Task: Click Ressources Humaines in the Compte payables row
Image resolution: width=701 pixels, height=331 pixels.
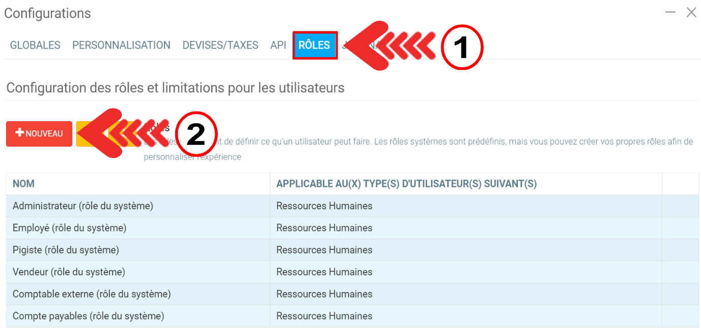Action: [324, 316]
